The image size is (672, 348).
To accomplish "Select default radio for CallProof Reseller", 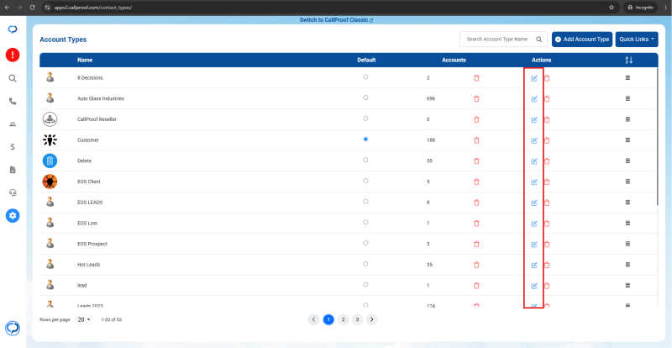I will [365, 119].
